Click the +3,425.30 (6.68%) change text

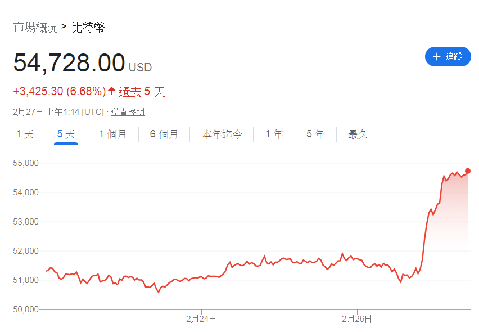[59, 91]
